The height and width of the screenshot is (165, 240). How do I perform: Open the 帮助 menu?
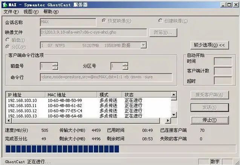pos(50,12)
